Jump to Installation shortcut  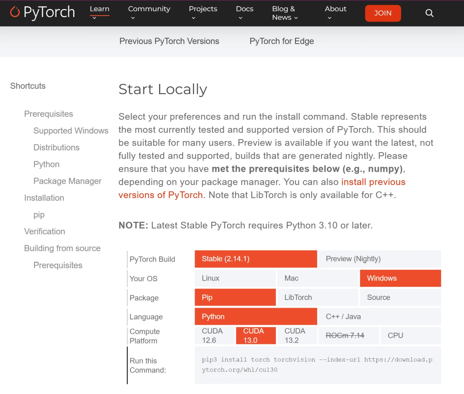click(44, 198)
